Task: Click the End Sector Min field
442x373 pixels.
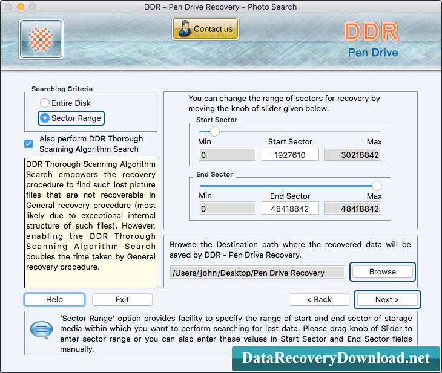Action: coord(227,209)
